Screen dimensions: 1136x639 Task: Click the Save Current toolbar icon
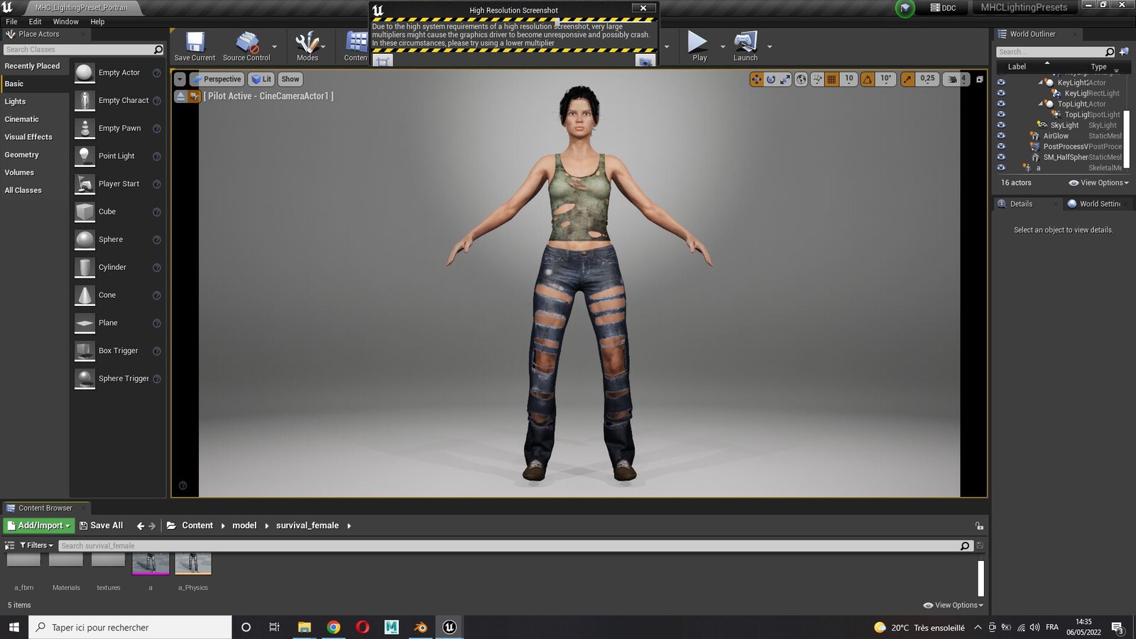(x=195, y=47)
